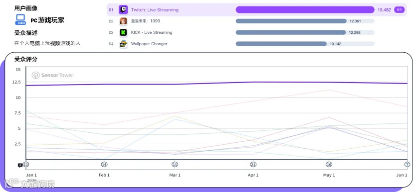Click the 重返未来: 1999 game icon

123,21
